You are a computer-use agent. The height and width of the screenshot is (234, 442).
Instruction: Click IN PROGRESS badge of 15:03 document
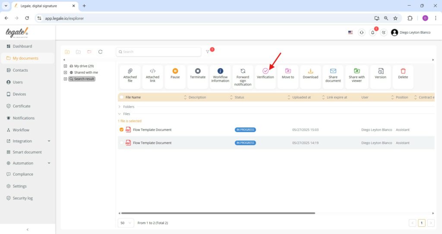pos(245,130)
